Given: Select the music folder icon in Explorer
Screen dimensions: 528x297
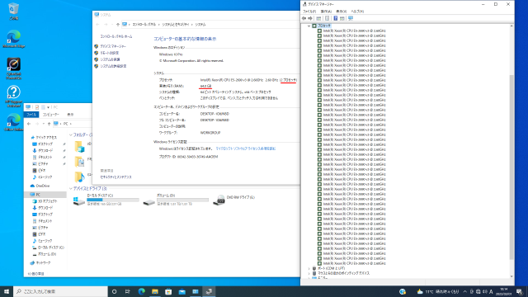Looking at the screenshot, I should tap(79, 177).
